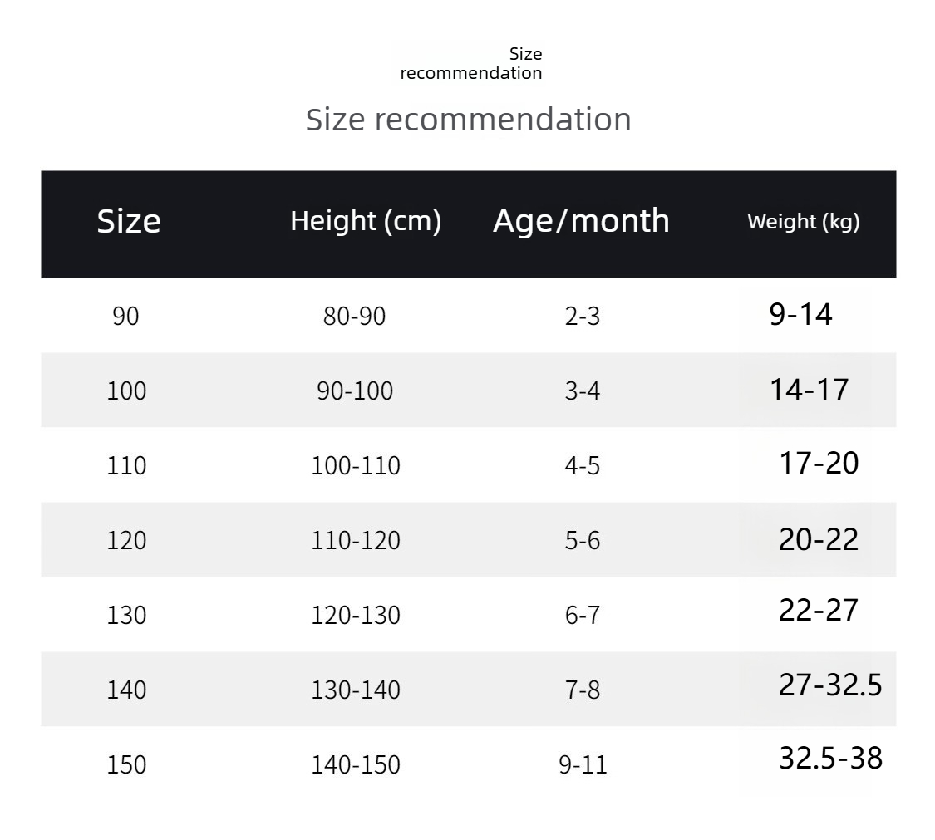Select the size 130 row label
This screenshot has height=840, width=935.
click(126, 616)
